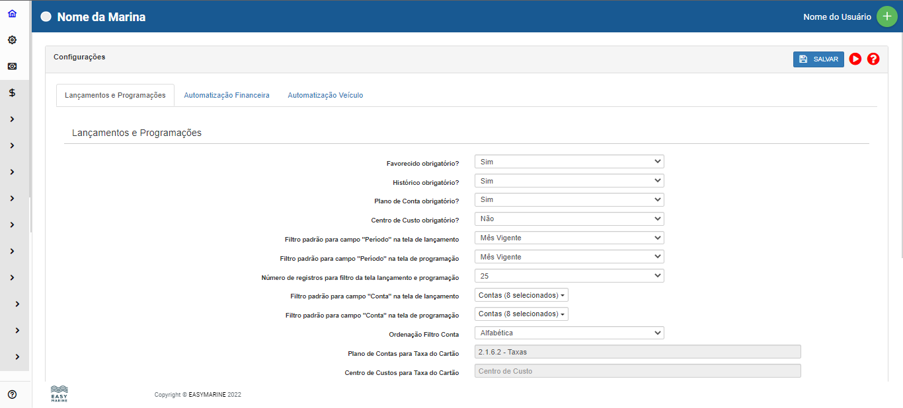Open the 'Favorecido obrigatório?' dropdown

coord(569,162)
